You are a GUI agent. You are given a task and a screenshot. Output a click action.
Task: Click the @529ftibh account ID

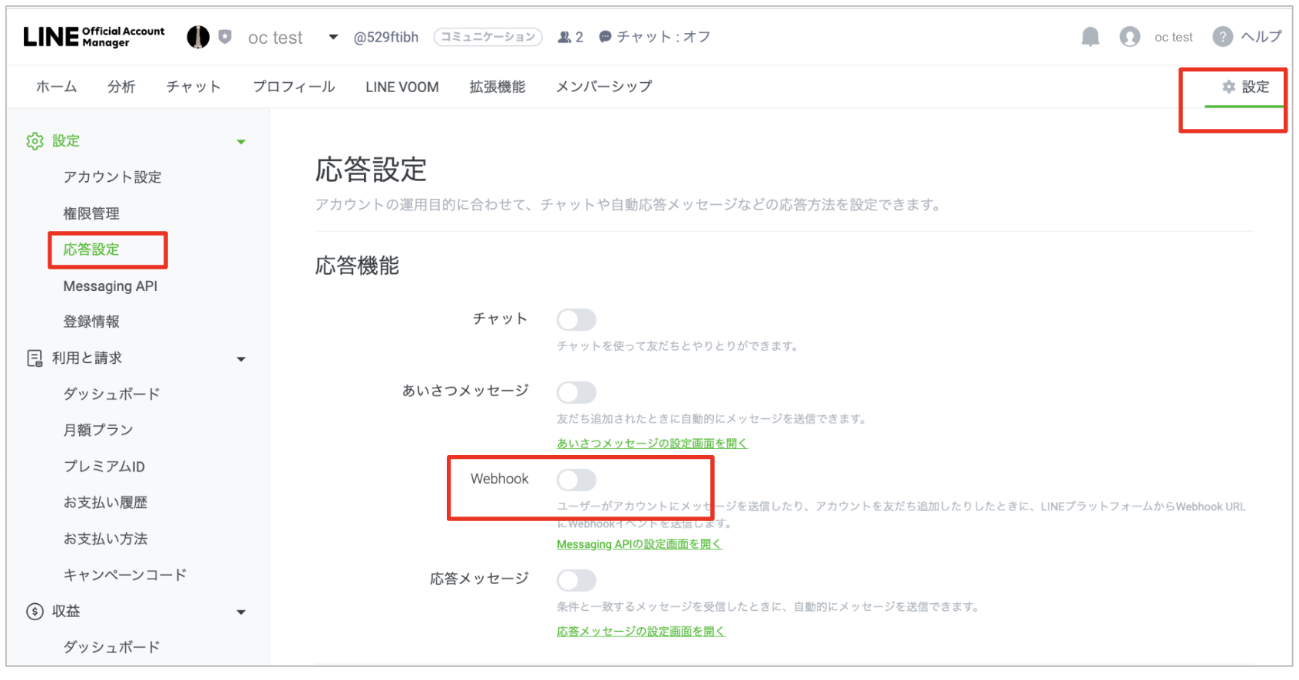click(386, 37)
